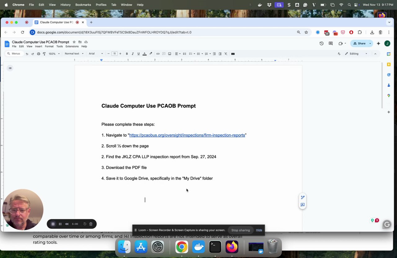Pause the Loom recording
This screenshot has width=397, height=258.
60,224
